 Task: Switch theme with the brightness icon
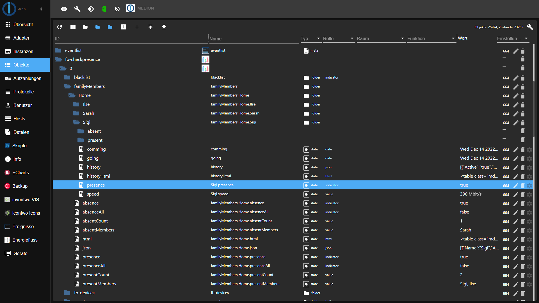tap(91, 9)
